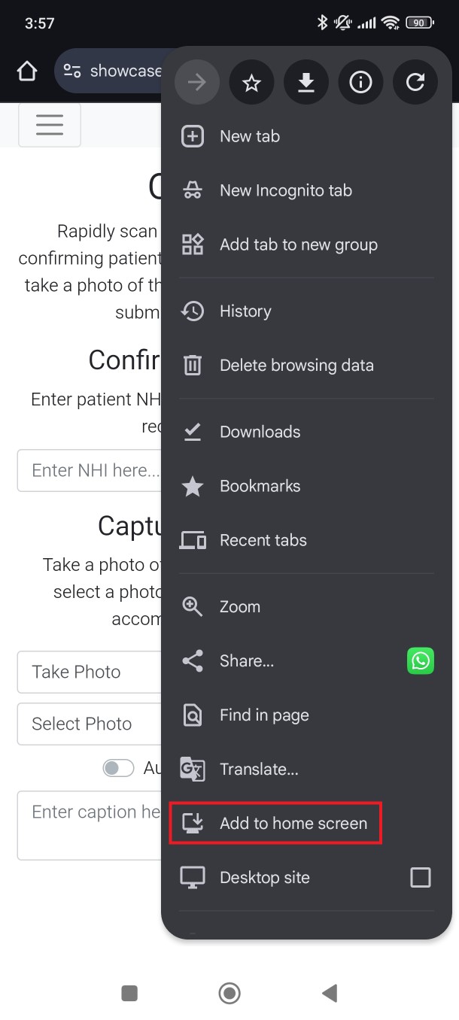Image resolution: width=459 pixels, height=1020 pixels.
Task: Tap the Enter NHI input field
Action: point(90,471)
